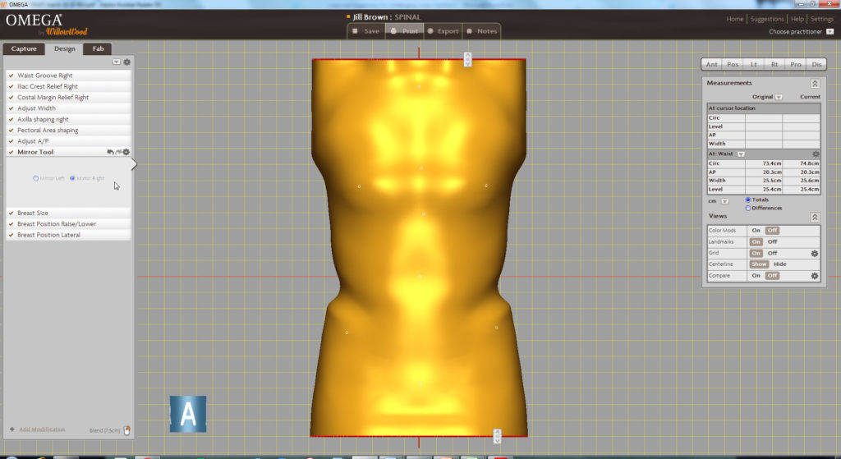
Task: Open Grid settings gear in Views
Action: (x=815, y=254)
